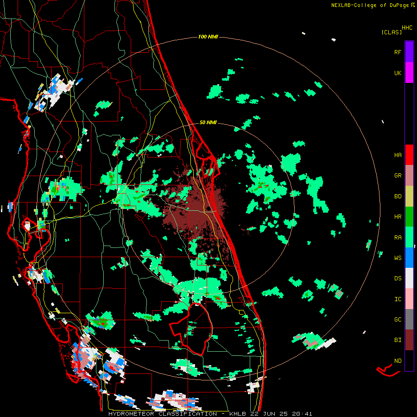Click the RF purple legend color swatch
417x417 pixels.
[x=409, y=52]
